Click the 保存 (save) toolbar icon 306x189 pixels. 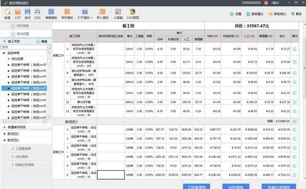[x=28, y=14]
